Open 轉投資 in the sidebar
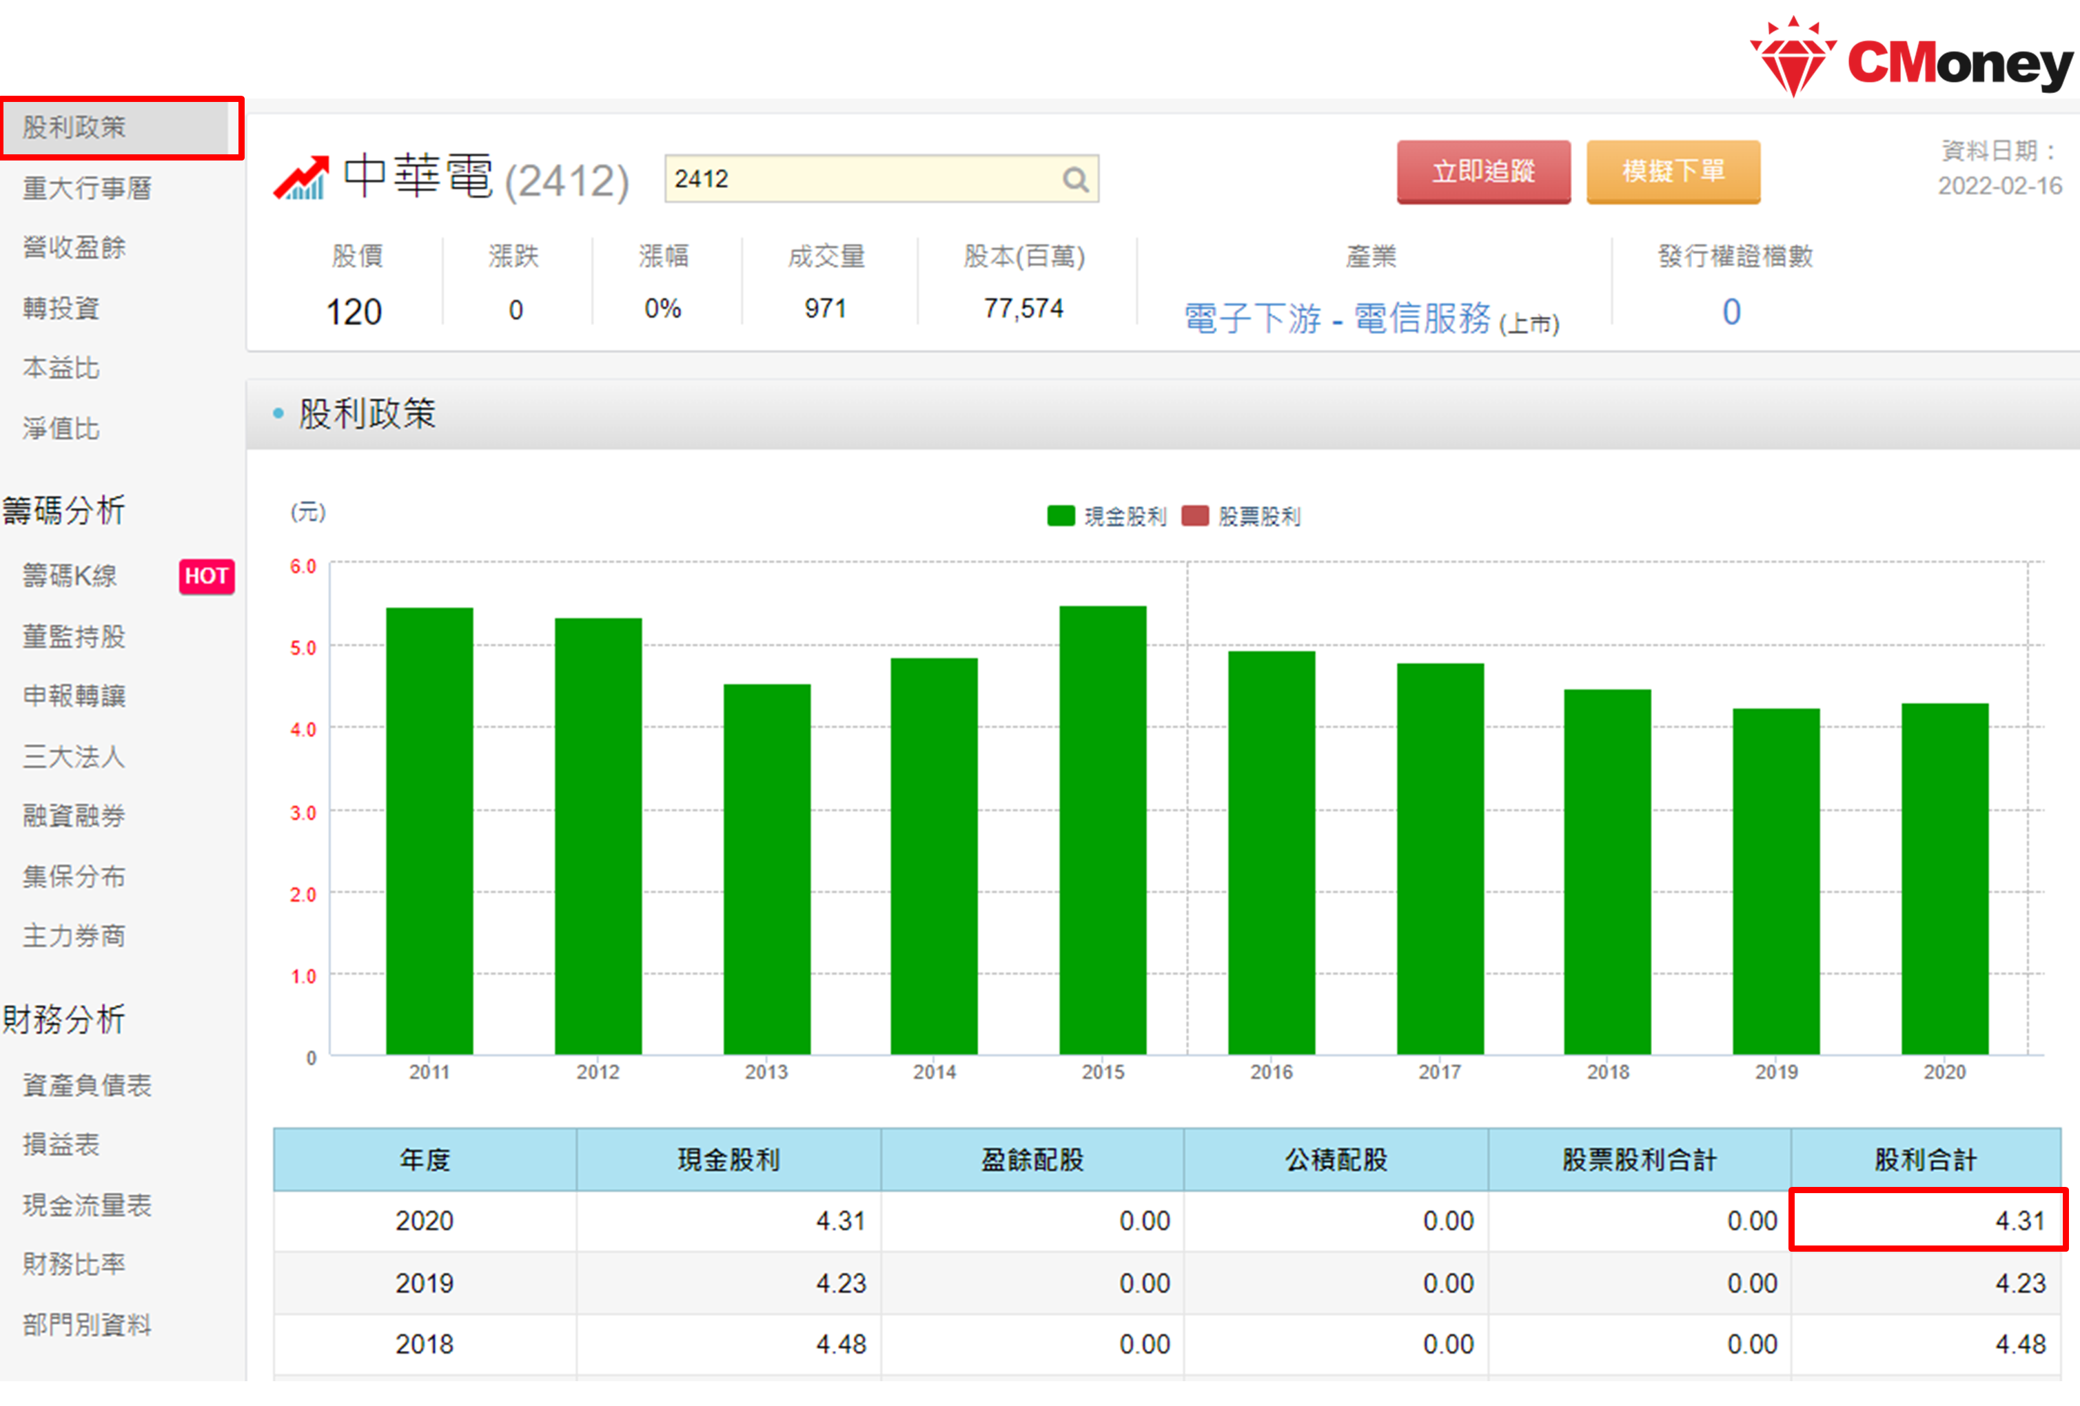 click(x=61, y=308)
